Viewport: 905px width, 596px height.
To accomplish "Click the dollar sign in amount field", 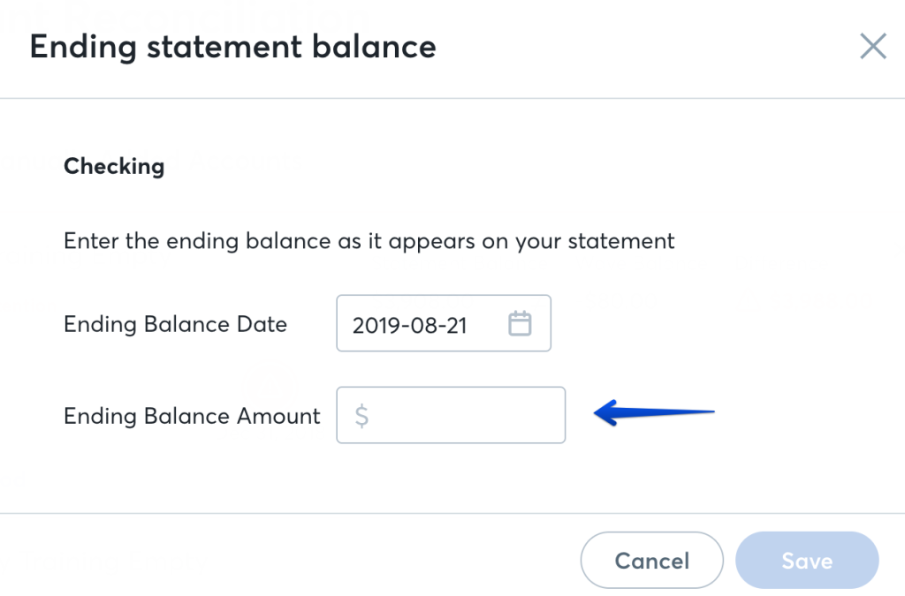I will 361,415.
